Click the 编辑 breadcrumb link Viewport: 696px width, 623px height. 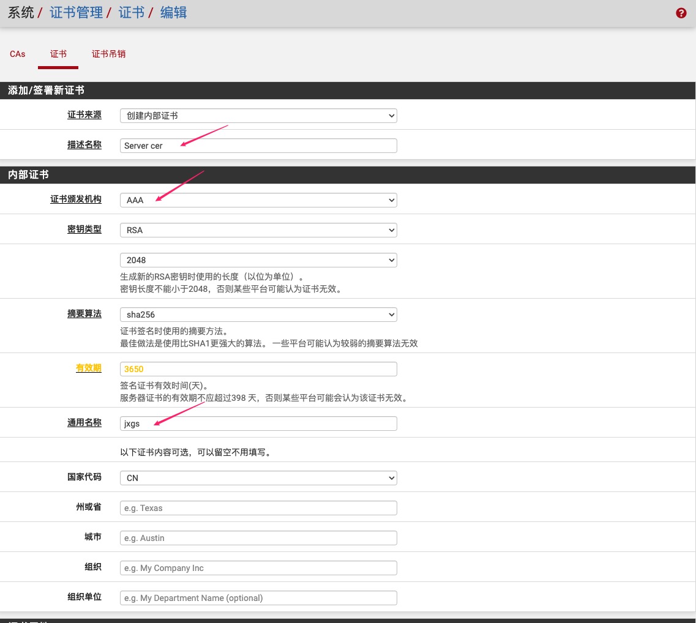click(x=174, y=13)
